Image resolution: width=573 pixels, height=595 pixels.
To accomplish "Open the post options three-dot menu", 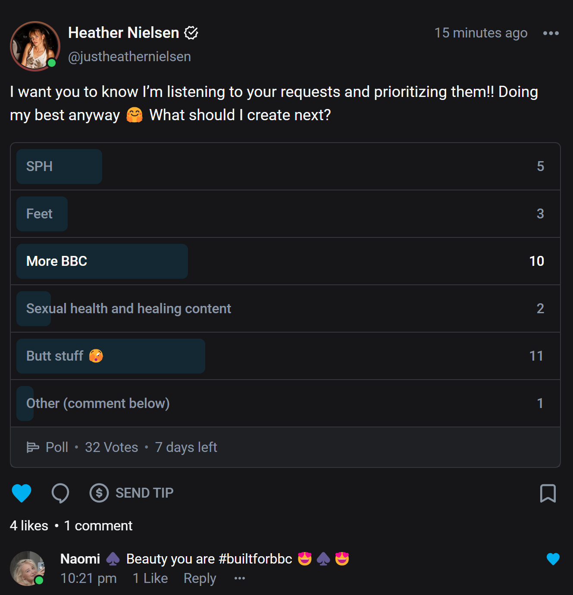I will (551, 33).
